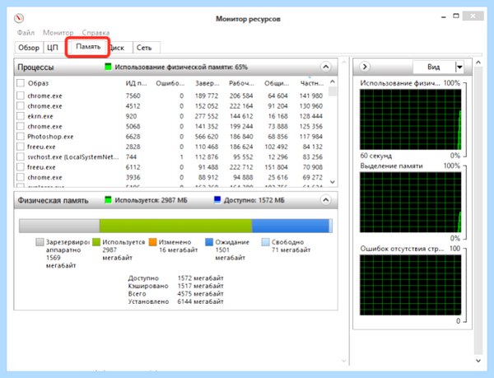This screenshot has width=494, height=378.
Task: Switch to the Обзор tab
Action: (x=29, y=48)
